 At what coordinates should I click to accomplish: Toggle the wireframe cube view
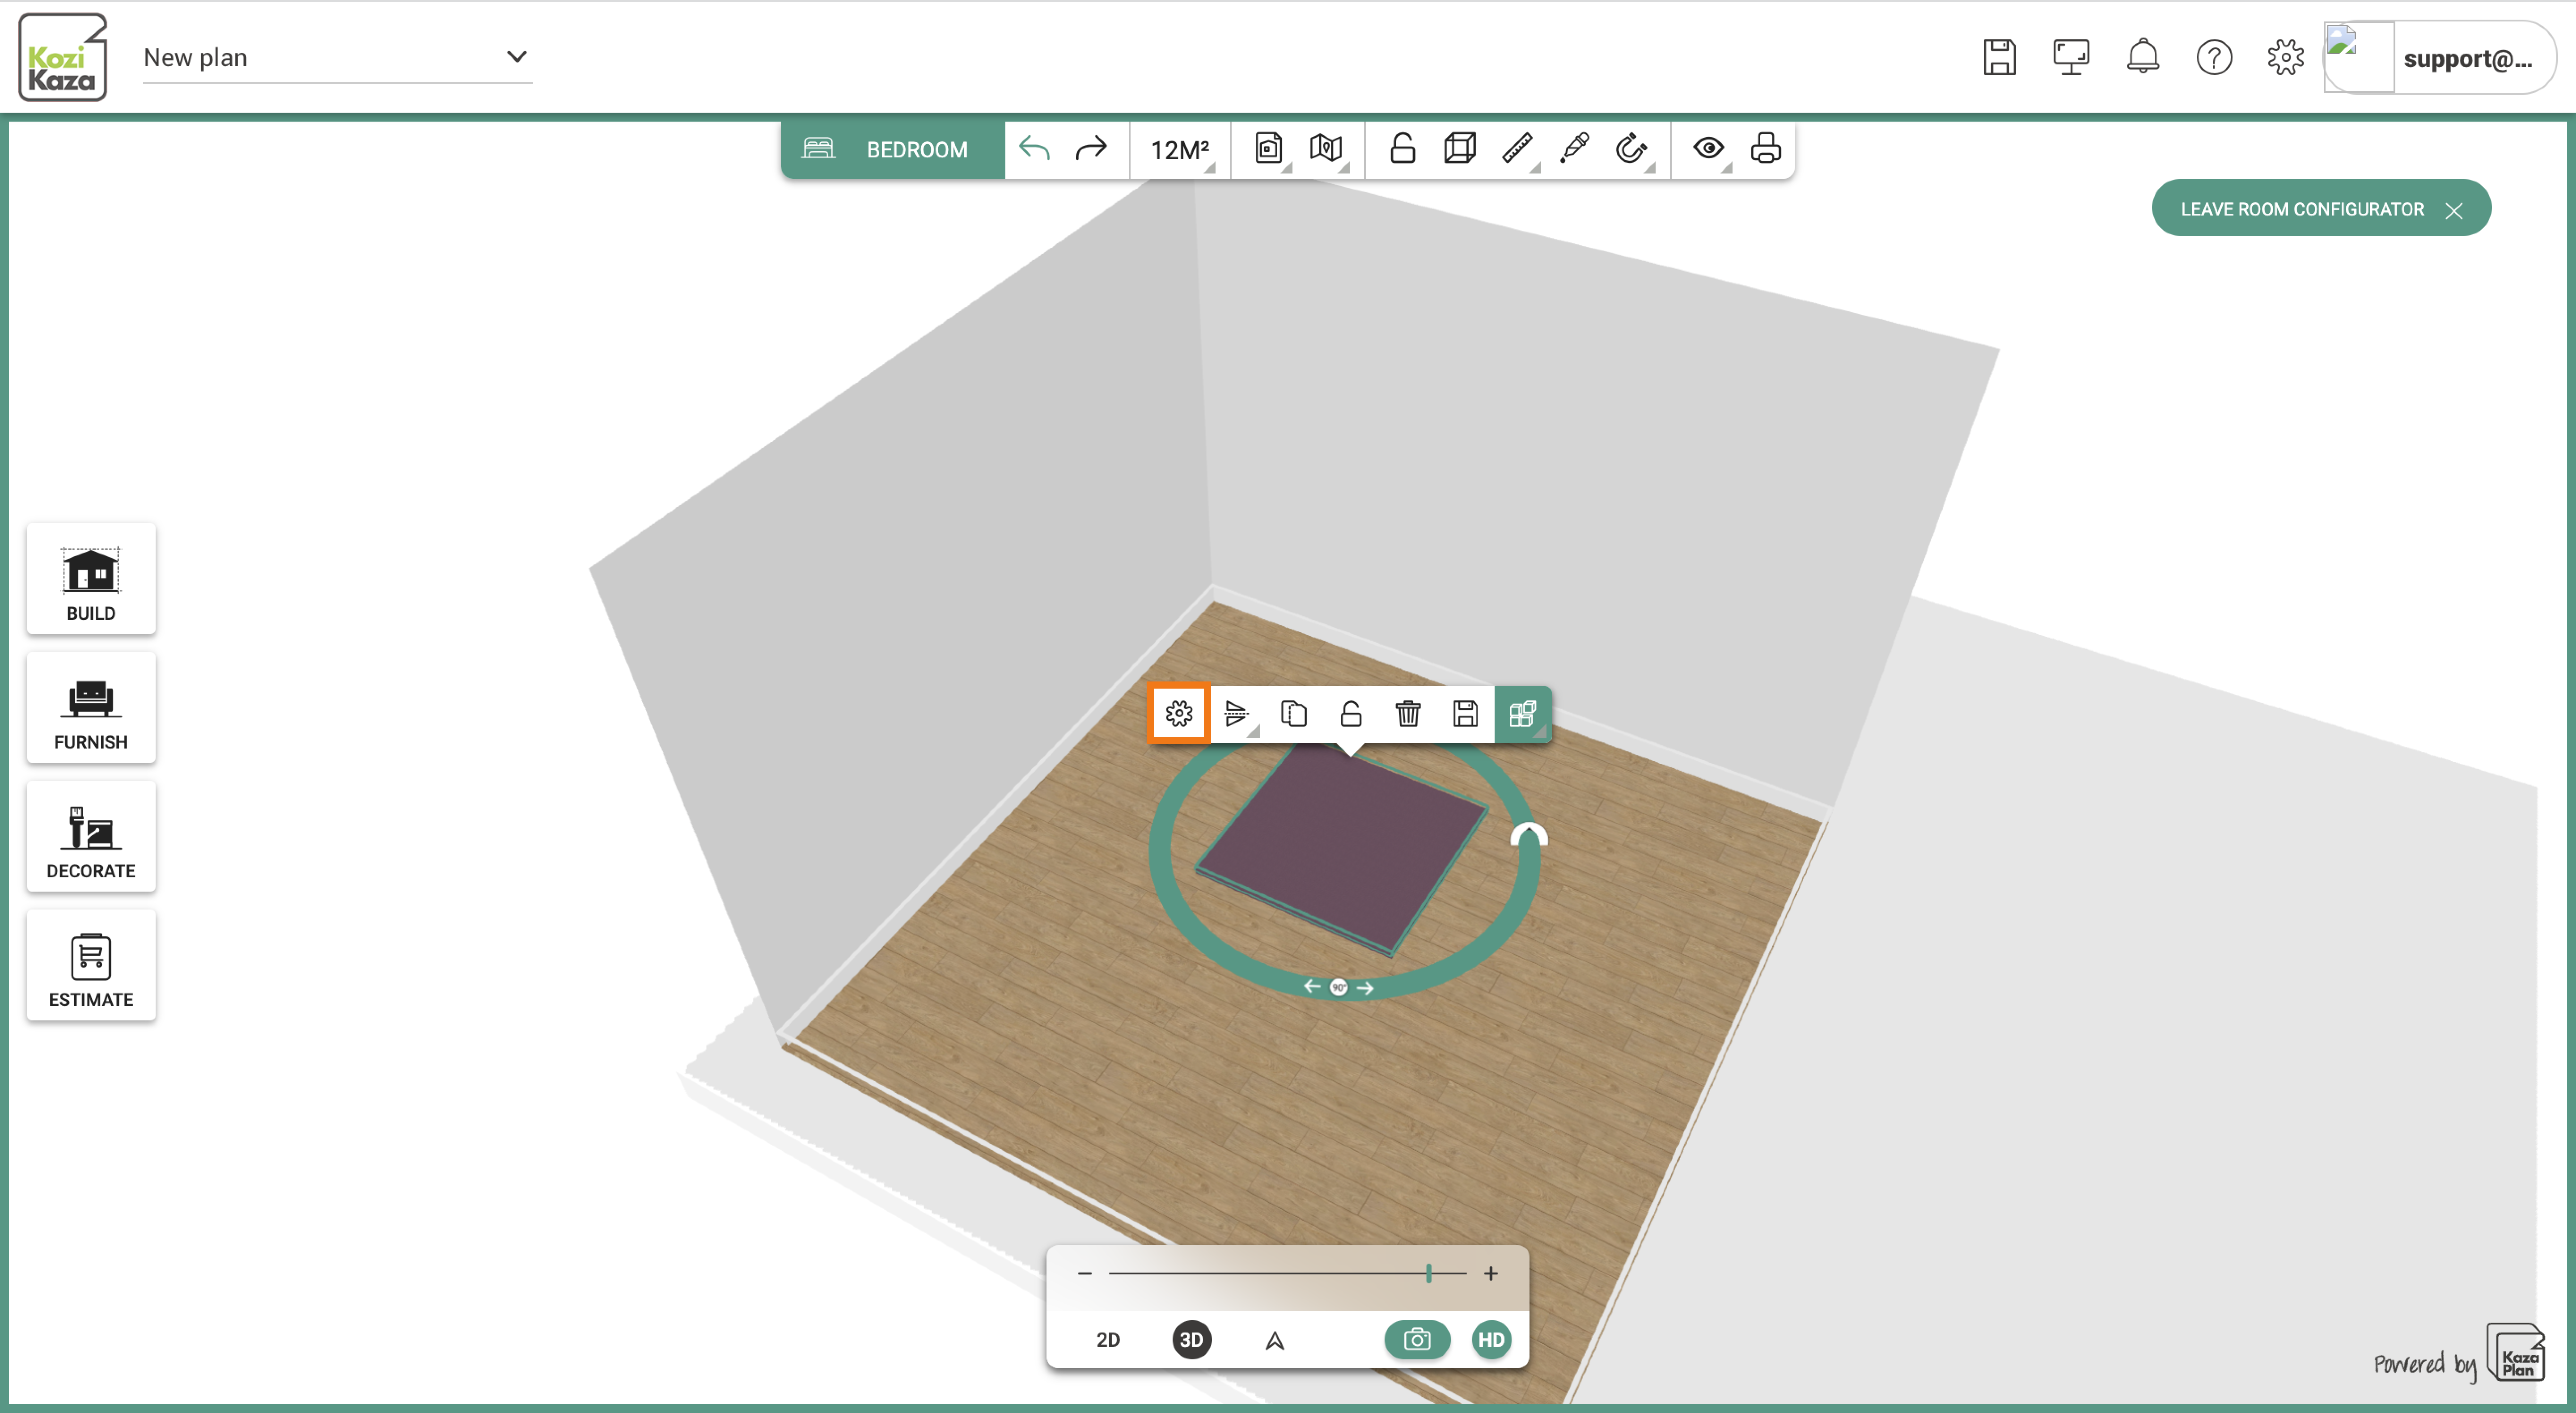click(x=1460, y=149)
